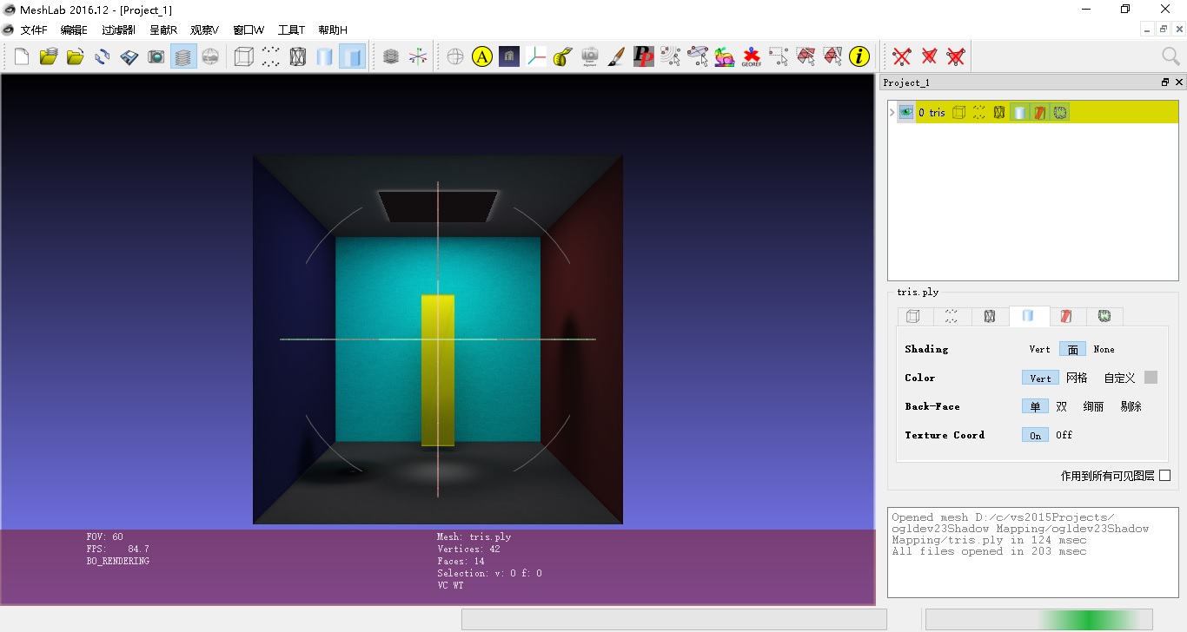
Task: Open the 帮助H menu
Action: pyautogui.click(x=333, y=30)
